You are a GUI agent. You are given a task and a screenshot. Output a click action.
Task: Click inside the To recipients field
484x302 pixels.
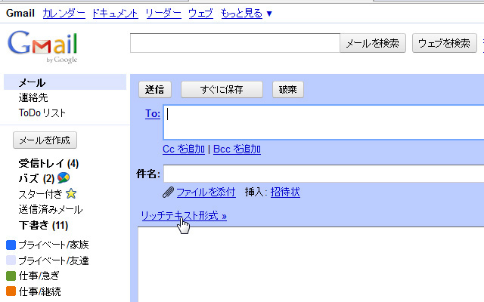coord(324,122)
